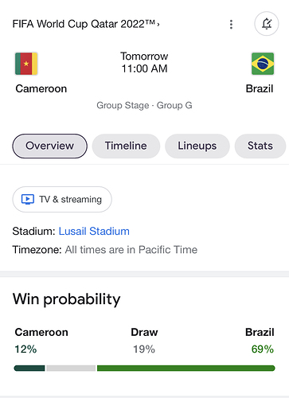Viewport: 289px width, 398px height.
Task: Click the Cameroon flag icon
Action: pyautogui.click(x=26, y=64)
